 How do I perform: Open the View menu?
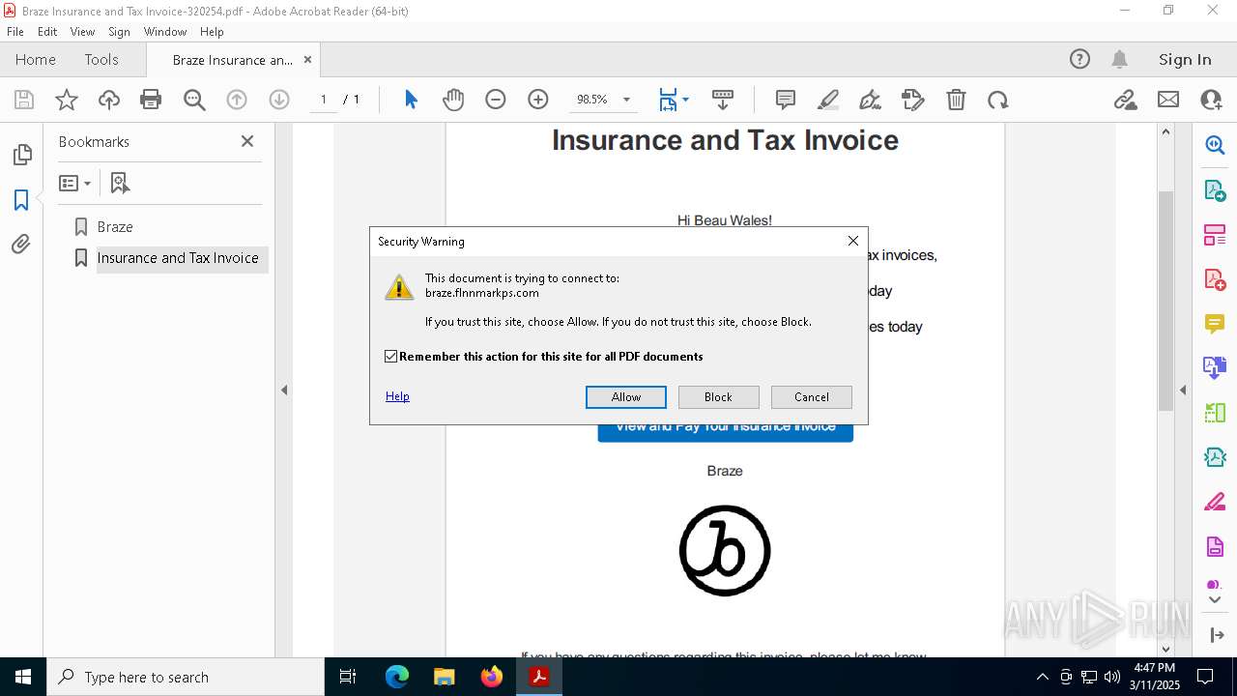point(82,32)
